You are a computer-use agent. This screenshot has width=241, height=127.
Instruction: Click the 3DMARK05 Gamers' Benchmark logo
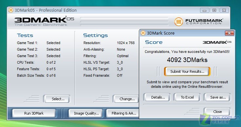coord(44,21)
